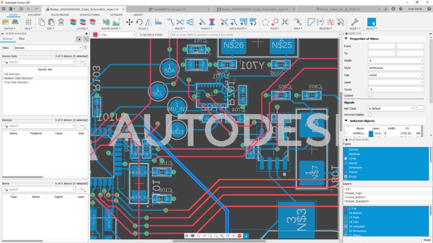
Task: Switch to schematic view icon in Switch group
Action: [5, 22]
